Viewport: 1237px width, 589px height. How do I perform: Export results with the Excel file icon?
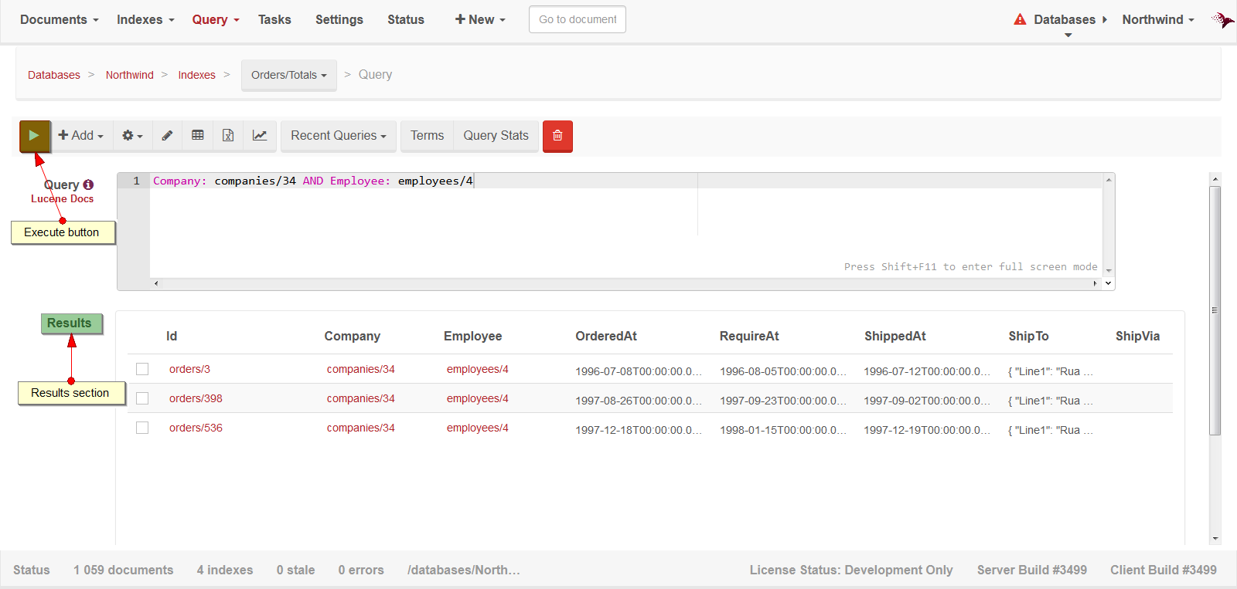pos(228,136)
